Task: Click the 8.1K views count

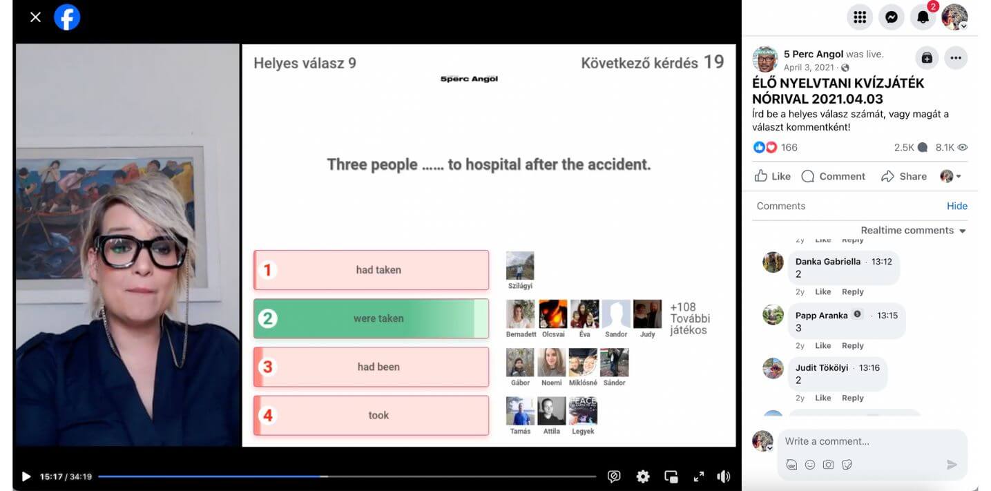Action: tap(952, 147)
